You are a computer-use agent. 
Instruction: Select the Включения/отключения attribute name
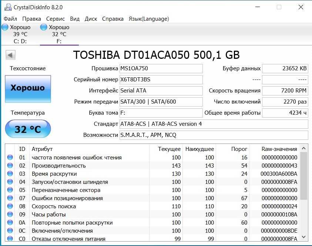62,231
